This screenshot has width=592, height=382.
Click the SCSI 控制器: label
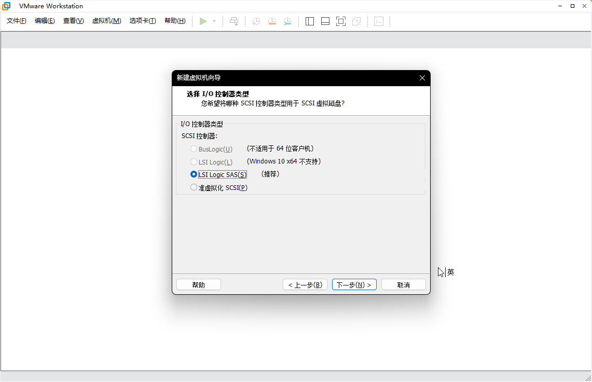199,136
